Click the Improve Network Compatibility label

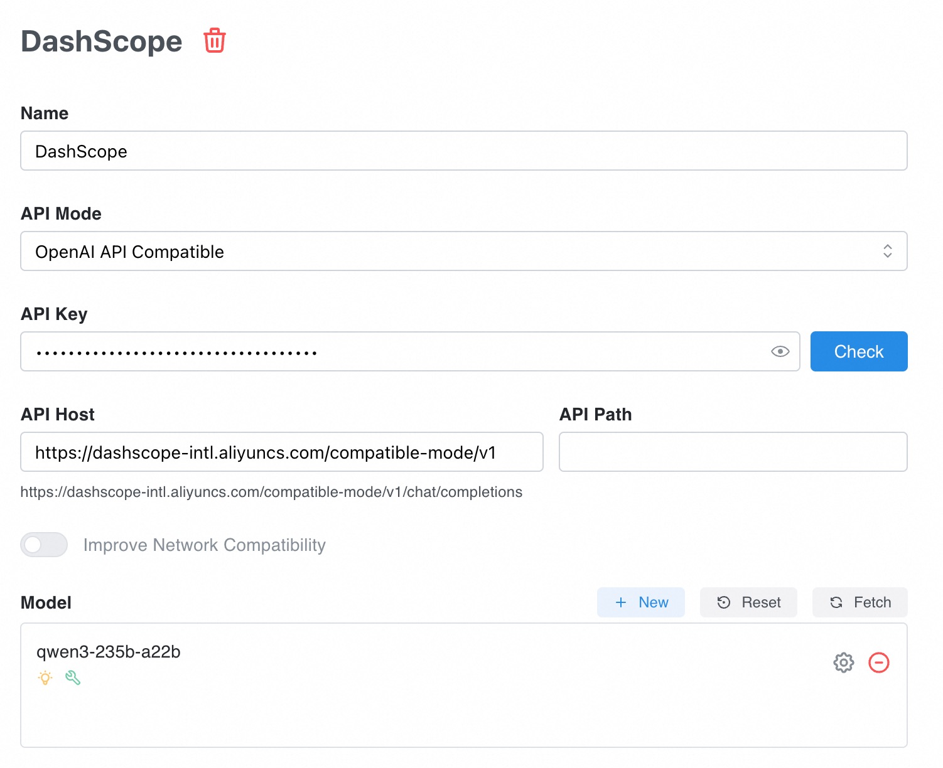point(204,545)
